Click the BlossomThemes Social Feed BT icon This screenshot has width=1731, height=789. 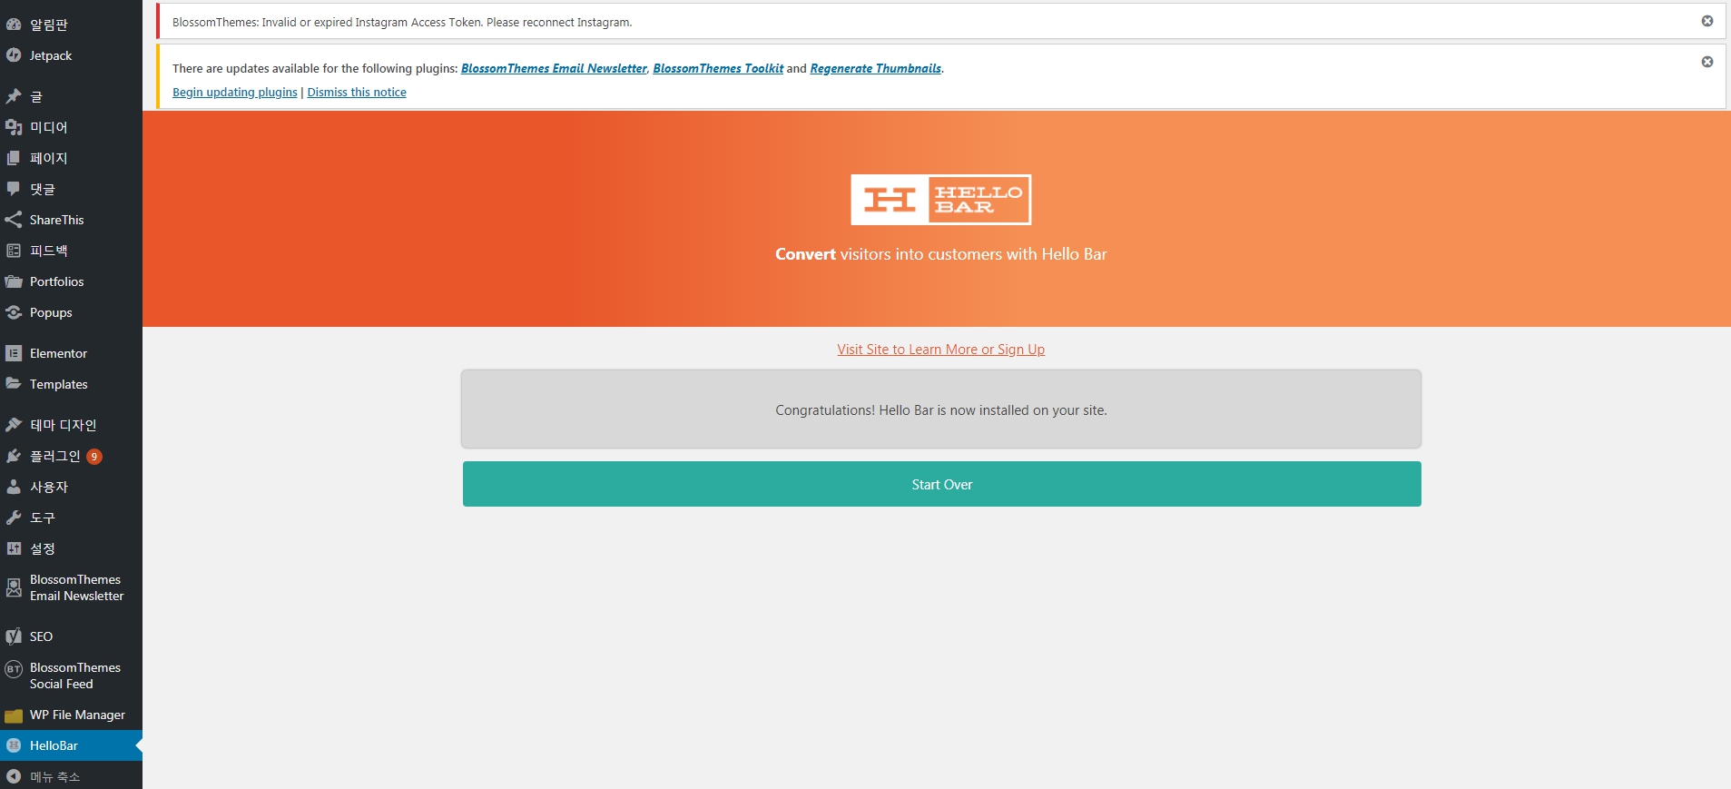[14, 669]
